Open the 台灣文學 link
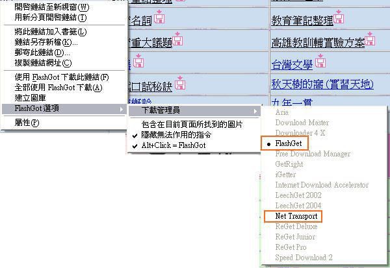Screen dimensions: 390x268 point(292,65)
